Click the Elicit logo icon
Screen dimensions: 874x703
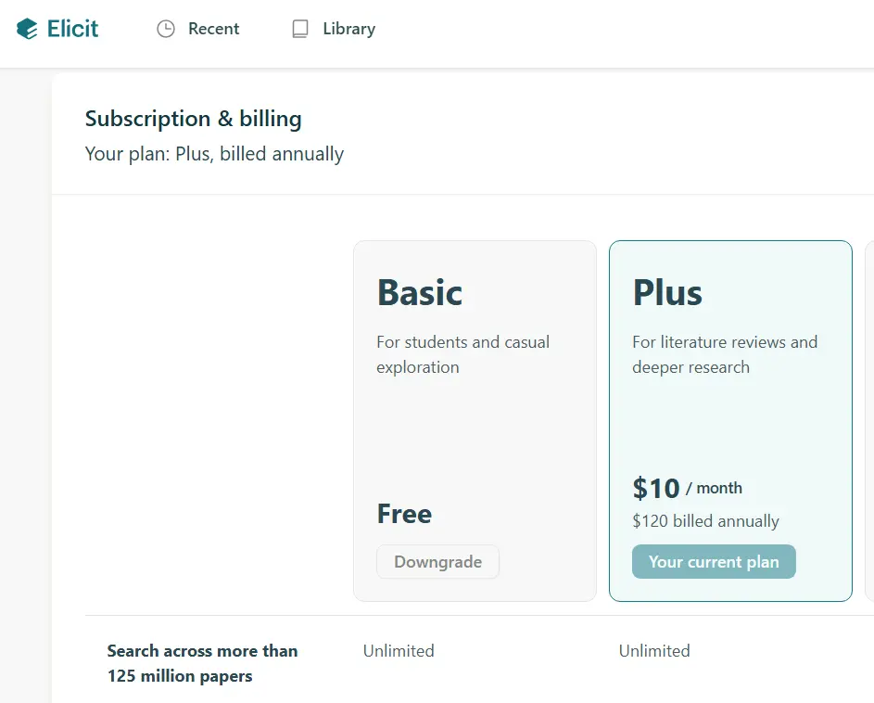[27, 29]
